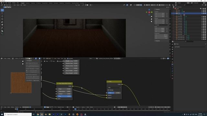Open Chrome from the Windows taskbar
The image size is (207, 116).
38,114
